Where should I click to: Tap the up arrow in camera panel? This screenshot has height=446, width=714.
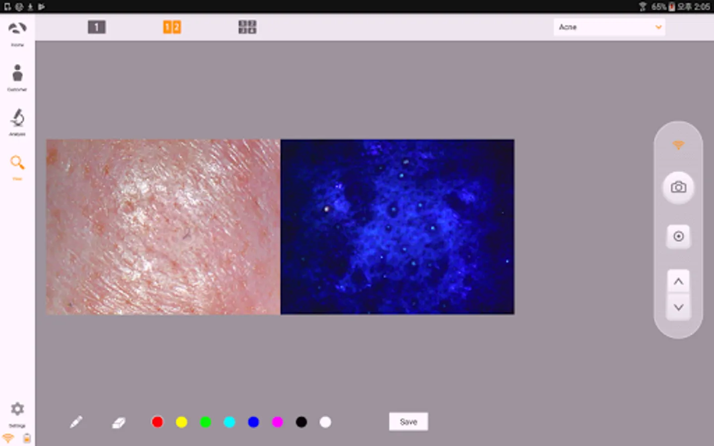point(678,282)
